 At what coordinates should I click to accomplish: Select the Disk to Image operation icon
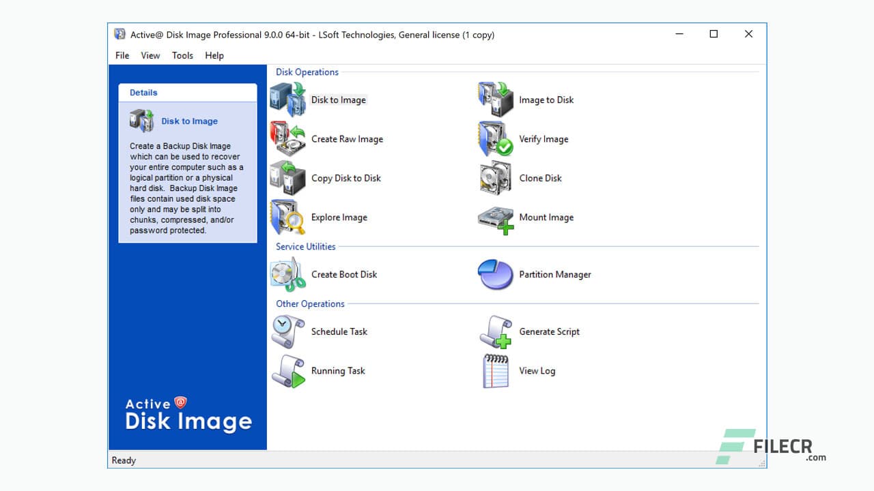pyautogui.click(x=287, y=98)
